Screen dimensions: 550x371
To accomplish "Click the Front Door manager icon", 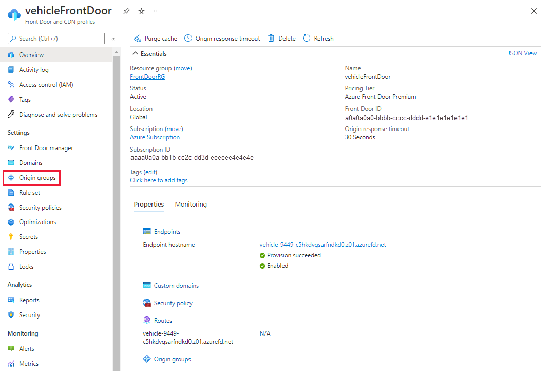I will (x=11, y=148).
